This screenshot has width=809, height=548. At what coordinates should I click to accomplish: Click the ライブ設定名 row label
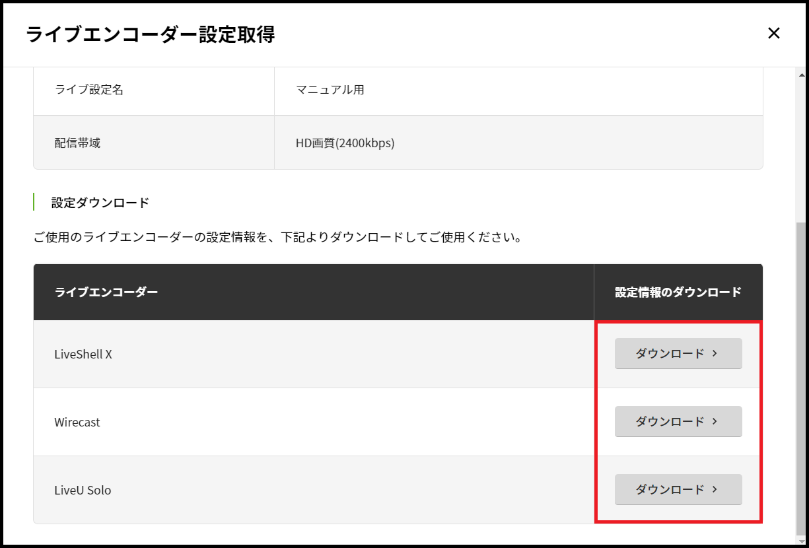89,90
